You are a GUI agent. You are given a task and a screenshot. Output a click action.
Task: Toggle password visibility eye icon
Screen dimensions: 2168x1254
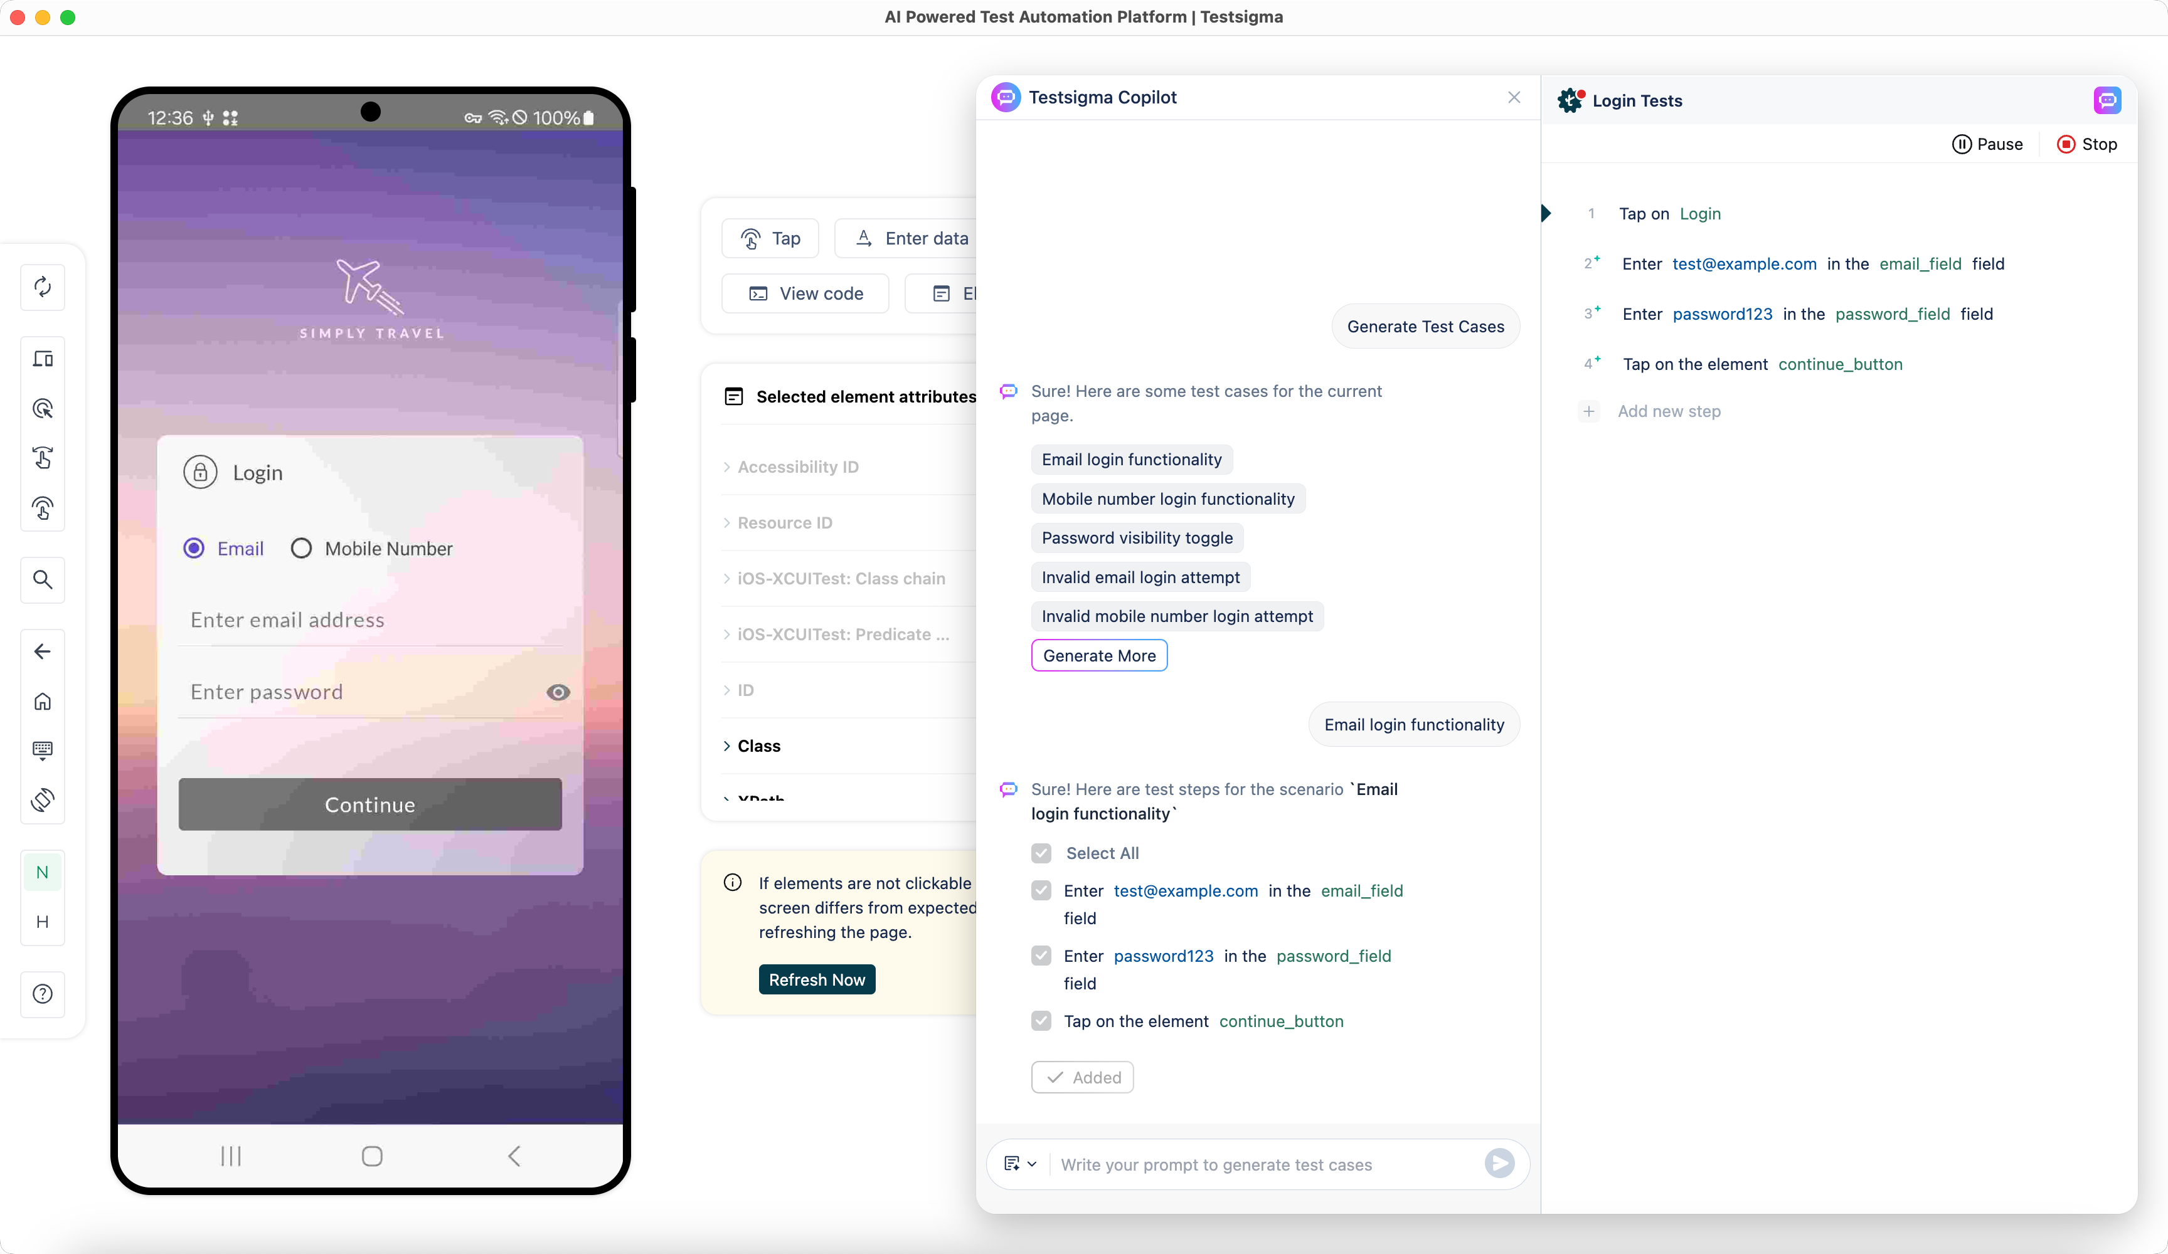pos(558,692)
